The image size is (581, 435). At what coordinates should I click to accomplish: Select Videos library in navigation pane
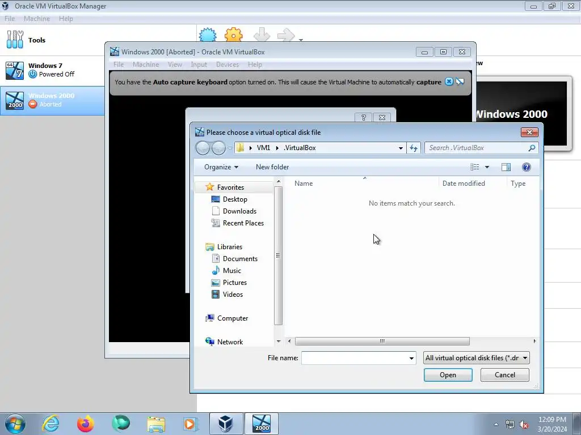coord(233,294)
